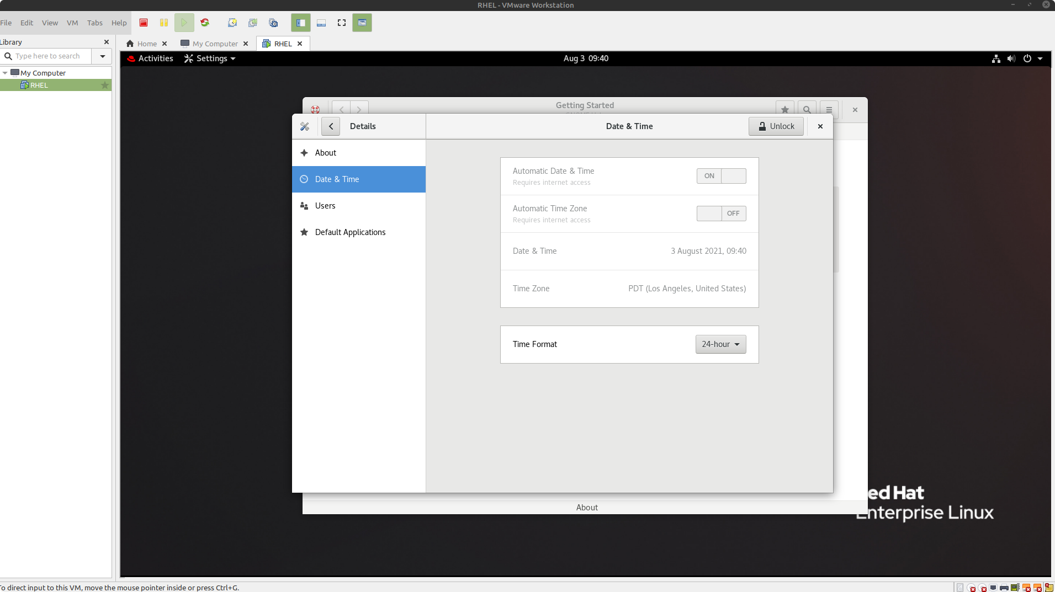Open the snapshot manager icon

[273, 23]
